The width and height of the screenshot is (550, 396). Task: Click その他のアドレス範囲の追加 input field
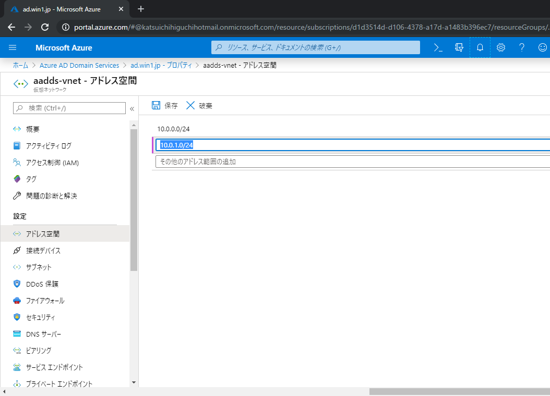(353, 162)
